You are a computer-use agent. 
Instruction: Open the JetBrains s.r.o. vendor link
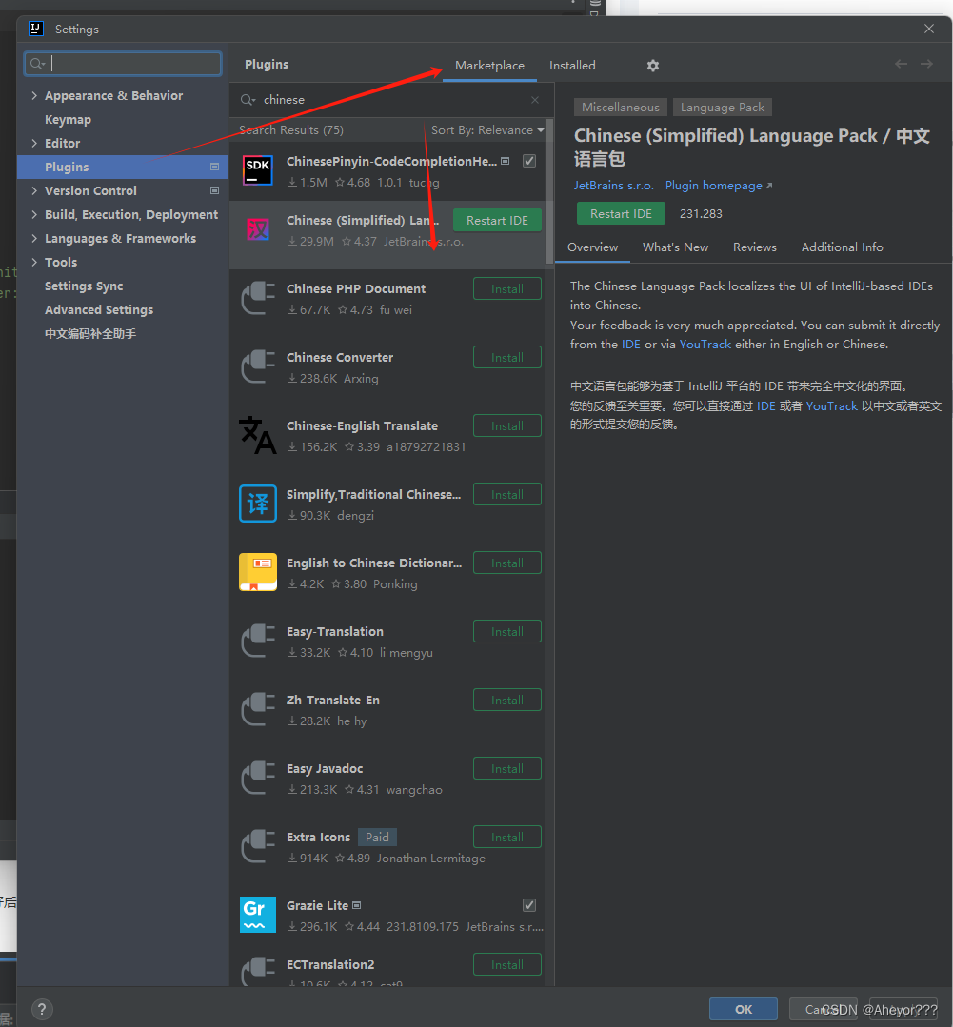613,186
